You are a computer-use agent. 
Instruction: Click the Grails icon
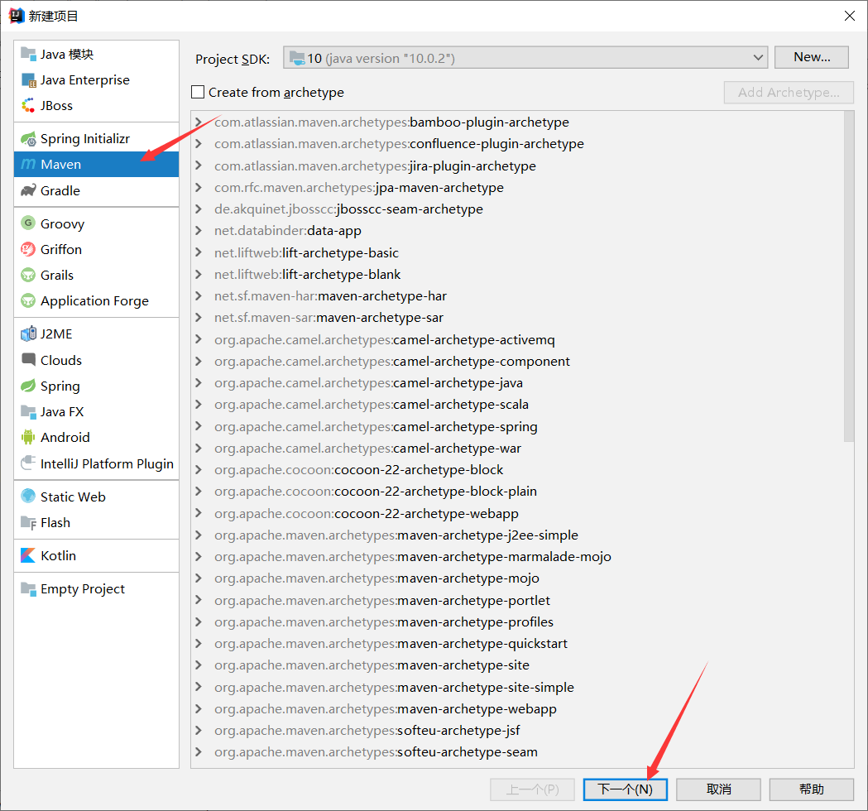click(28, 275)
